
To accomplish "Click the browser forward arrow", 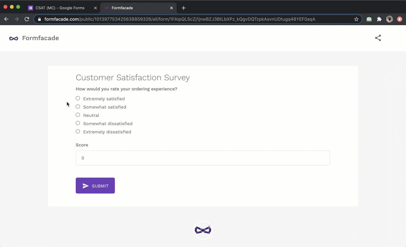I will click(x=17, y=19).
